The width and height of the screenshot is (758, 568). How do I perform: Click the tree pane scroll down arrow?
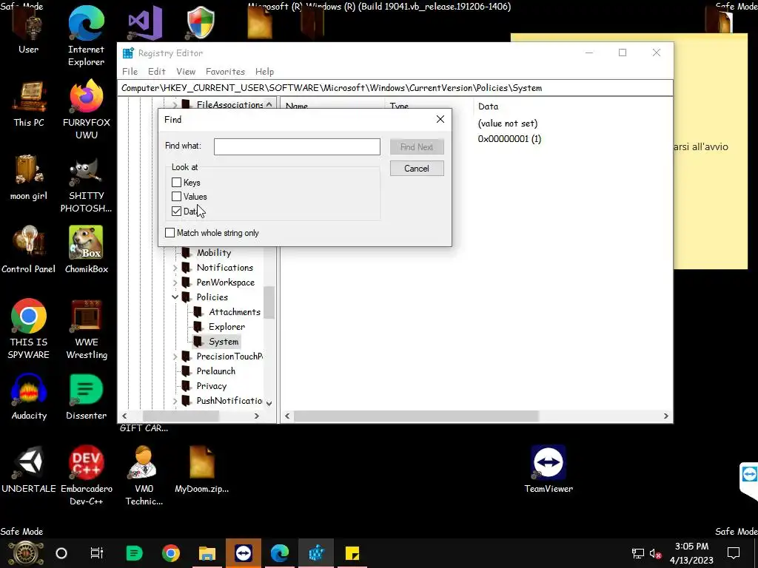(269, 403)
